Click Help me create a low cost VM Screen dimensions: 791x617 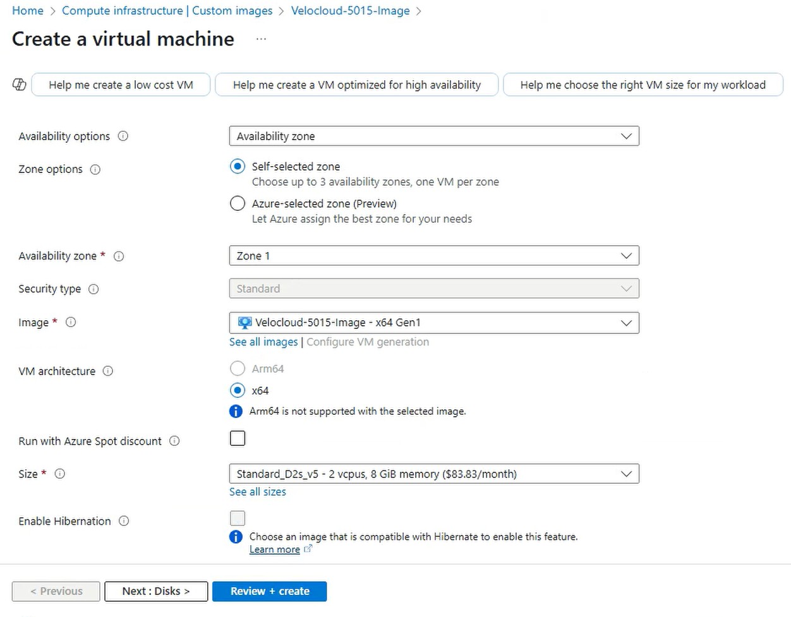[121, 85]
